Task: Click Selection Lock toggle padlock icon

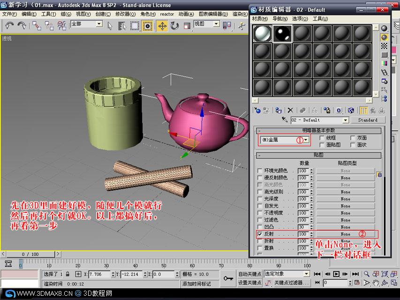Action: (x=68, y=274)
